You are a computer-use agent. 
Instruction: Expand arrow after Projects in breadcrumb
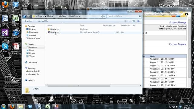pyautogui.click(x=45, y=16)
